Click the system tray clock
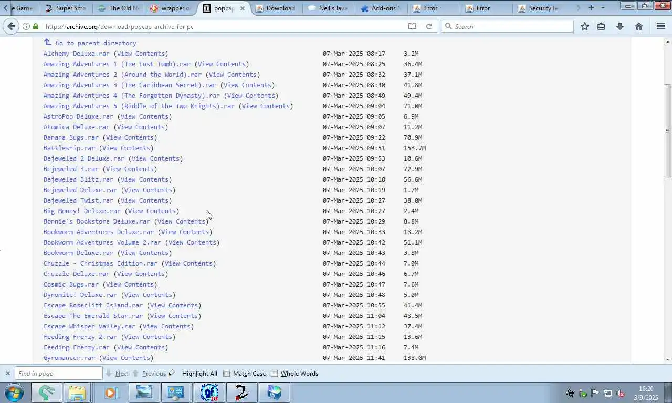 [x=646, y=393]
